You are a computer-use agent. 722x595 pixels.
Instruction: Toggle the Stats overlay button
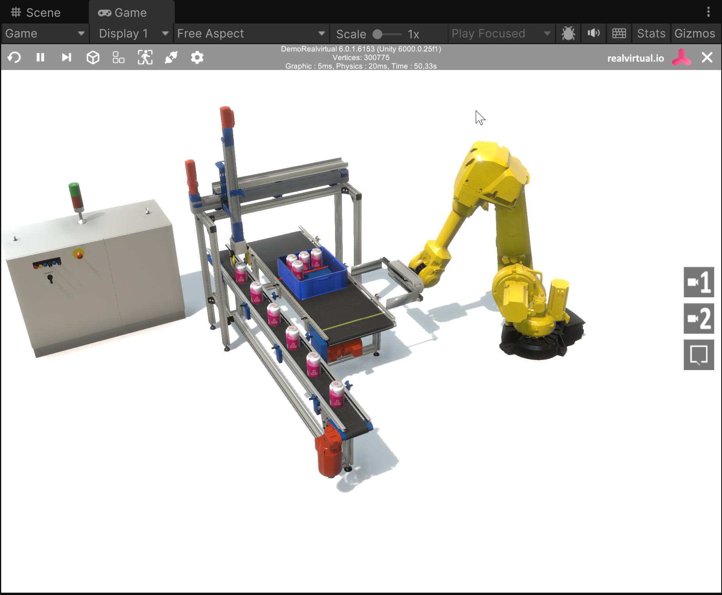pos(651,34)
